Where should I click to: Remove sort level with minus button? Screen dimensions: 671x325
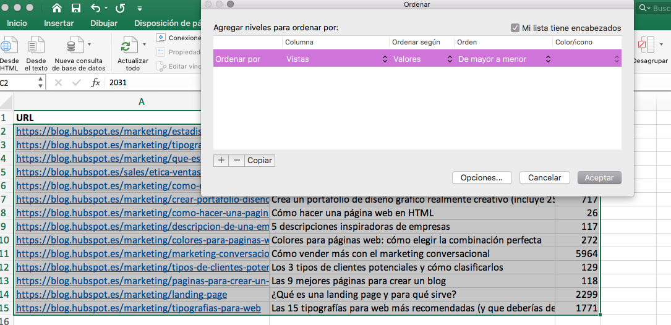(x=237, y=161)
